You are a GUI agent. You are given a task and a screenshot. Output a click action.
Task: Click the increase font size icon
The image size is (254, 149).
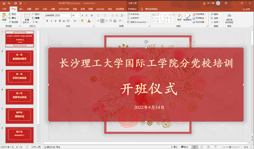click(82, 16)
